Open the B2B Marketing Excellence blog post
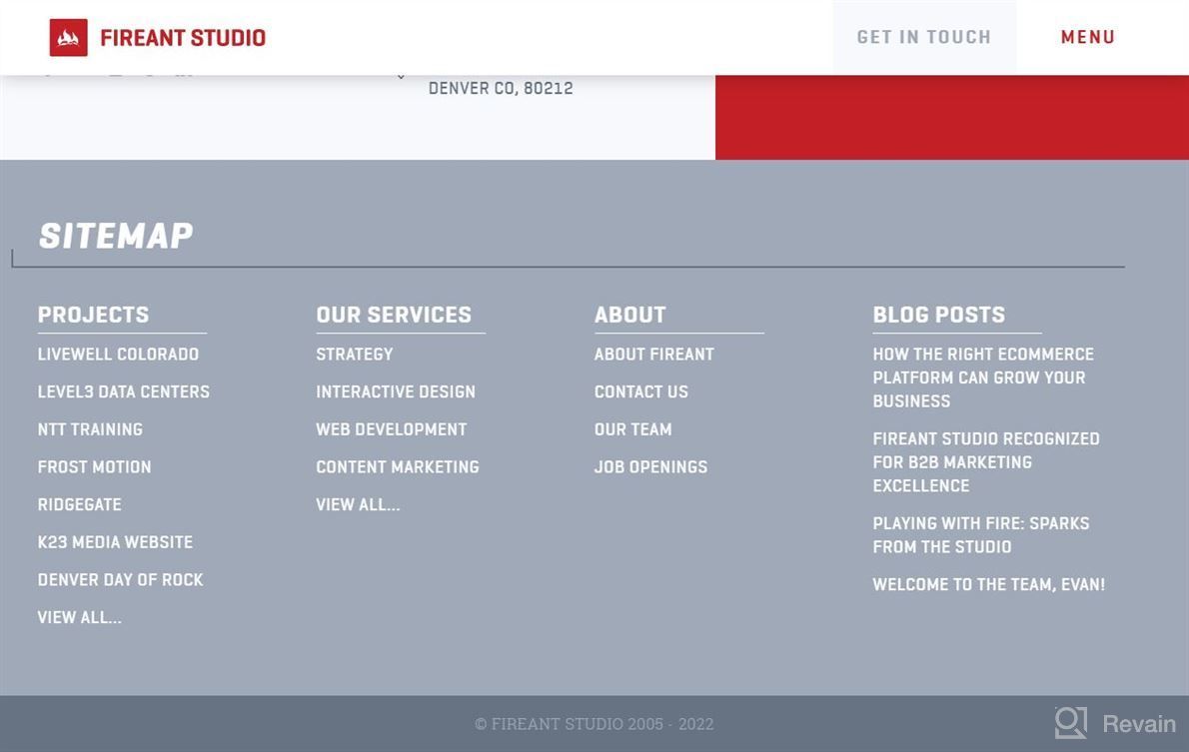 [986, 461]
